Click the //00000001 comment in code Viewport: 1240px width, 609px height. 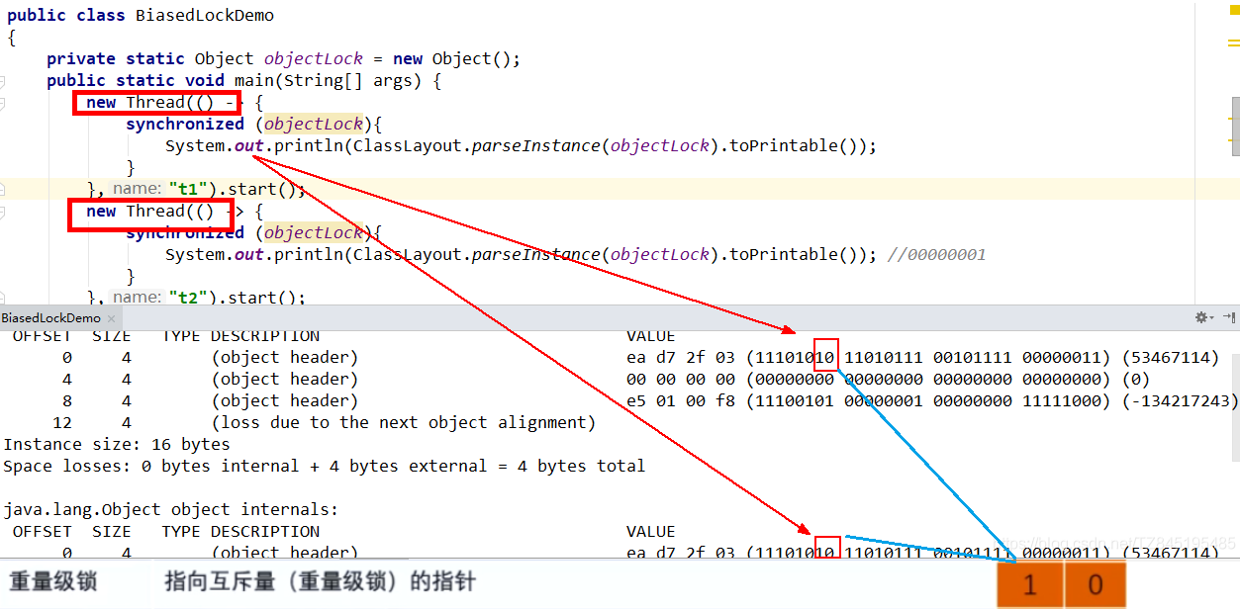pos(936,255)
